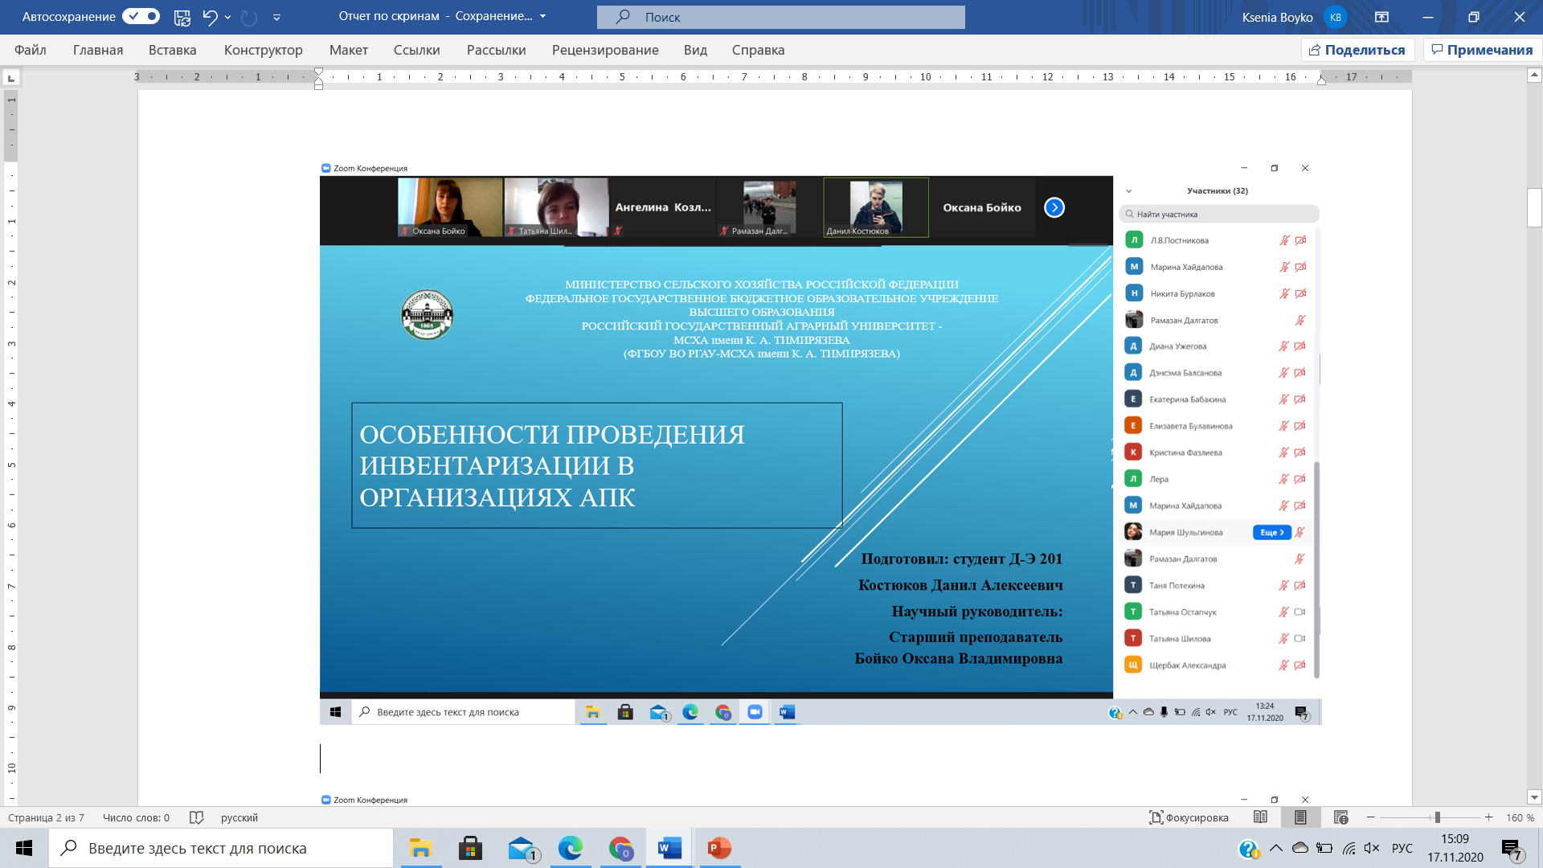
Task: Click the Поиск search field in title bar
Action: tap(780, 17)
